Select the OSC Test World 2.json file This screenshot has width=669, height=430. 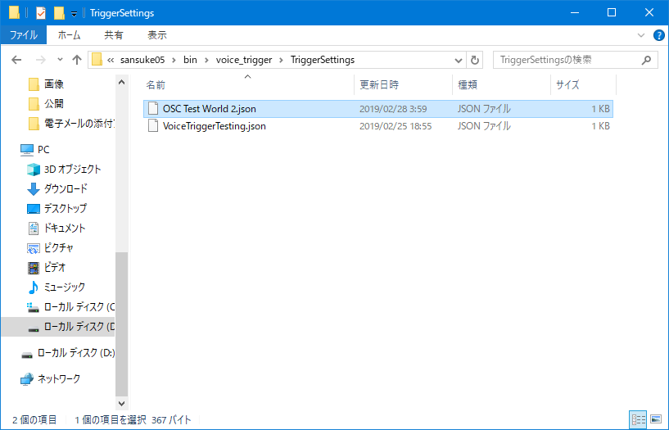click(378, 109)
